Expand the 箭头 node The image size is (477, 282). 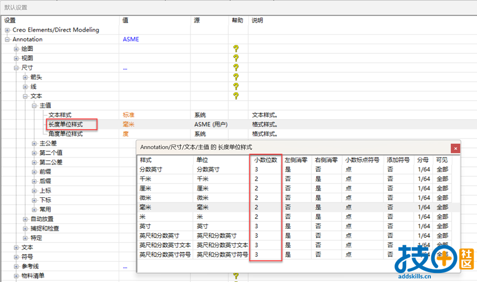[x=25, y=77]
